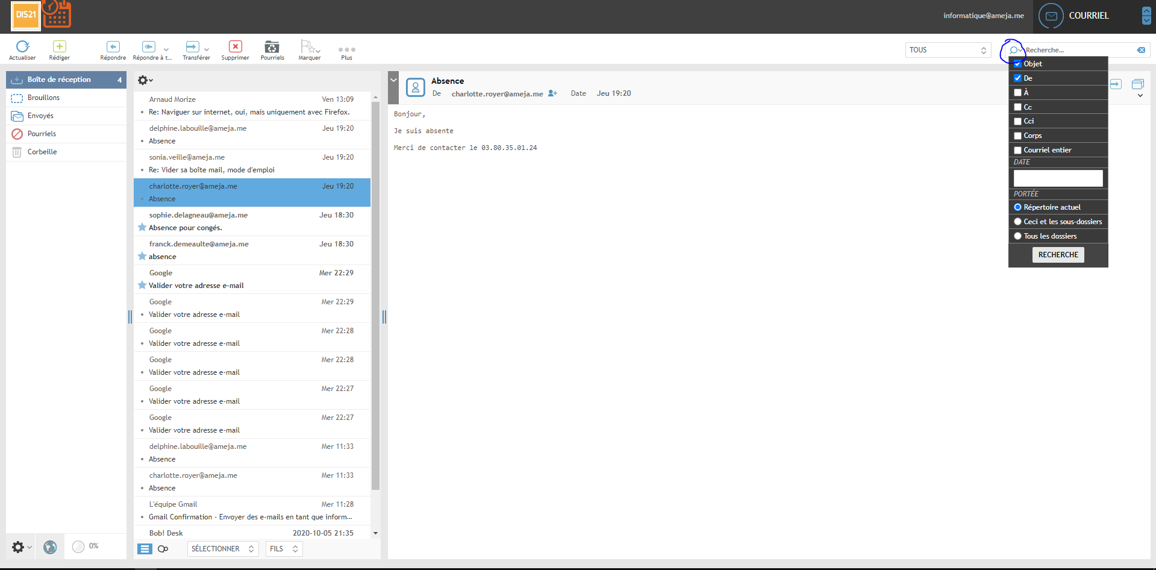Expand the SÉLECTIONNER dropdown
Screen dimensions: 1156x570
(222, 549)
